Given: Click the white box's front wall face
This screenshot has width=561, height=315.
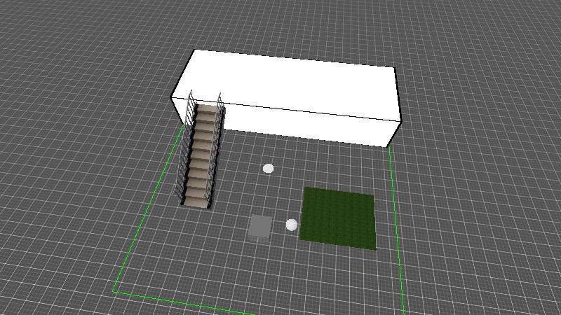Looking at the screenshot, I should (x=309, y=124).
